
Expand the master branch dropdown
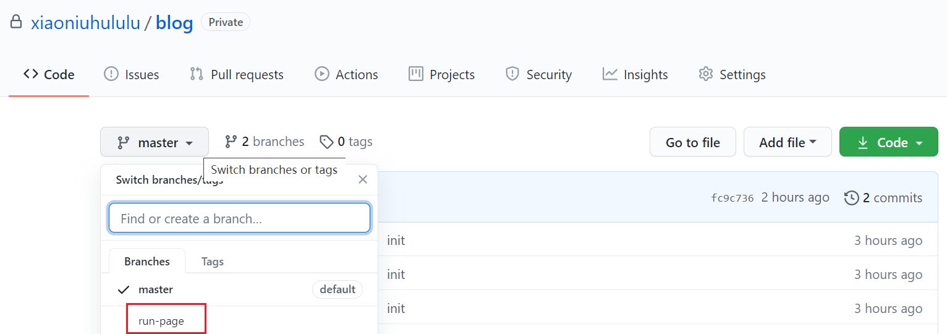tap(155, 142)
